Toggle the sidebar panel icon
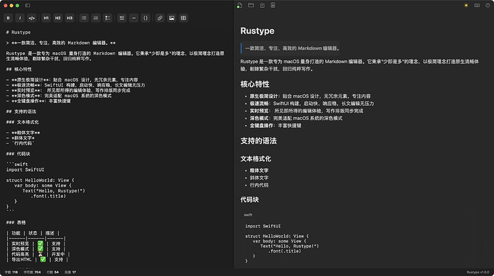This screenshot has height=276, width=494. [x=27, y=5]
